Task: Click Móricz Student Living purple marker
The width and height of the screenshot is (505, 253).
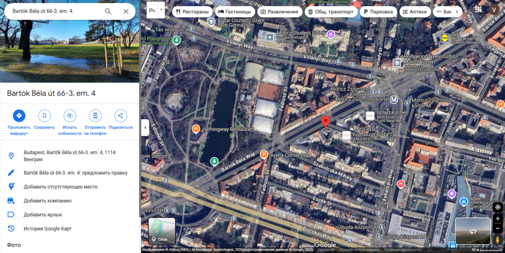Action: tap(330, 34)
